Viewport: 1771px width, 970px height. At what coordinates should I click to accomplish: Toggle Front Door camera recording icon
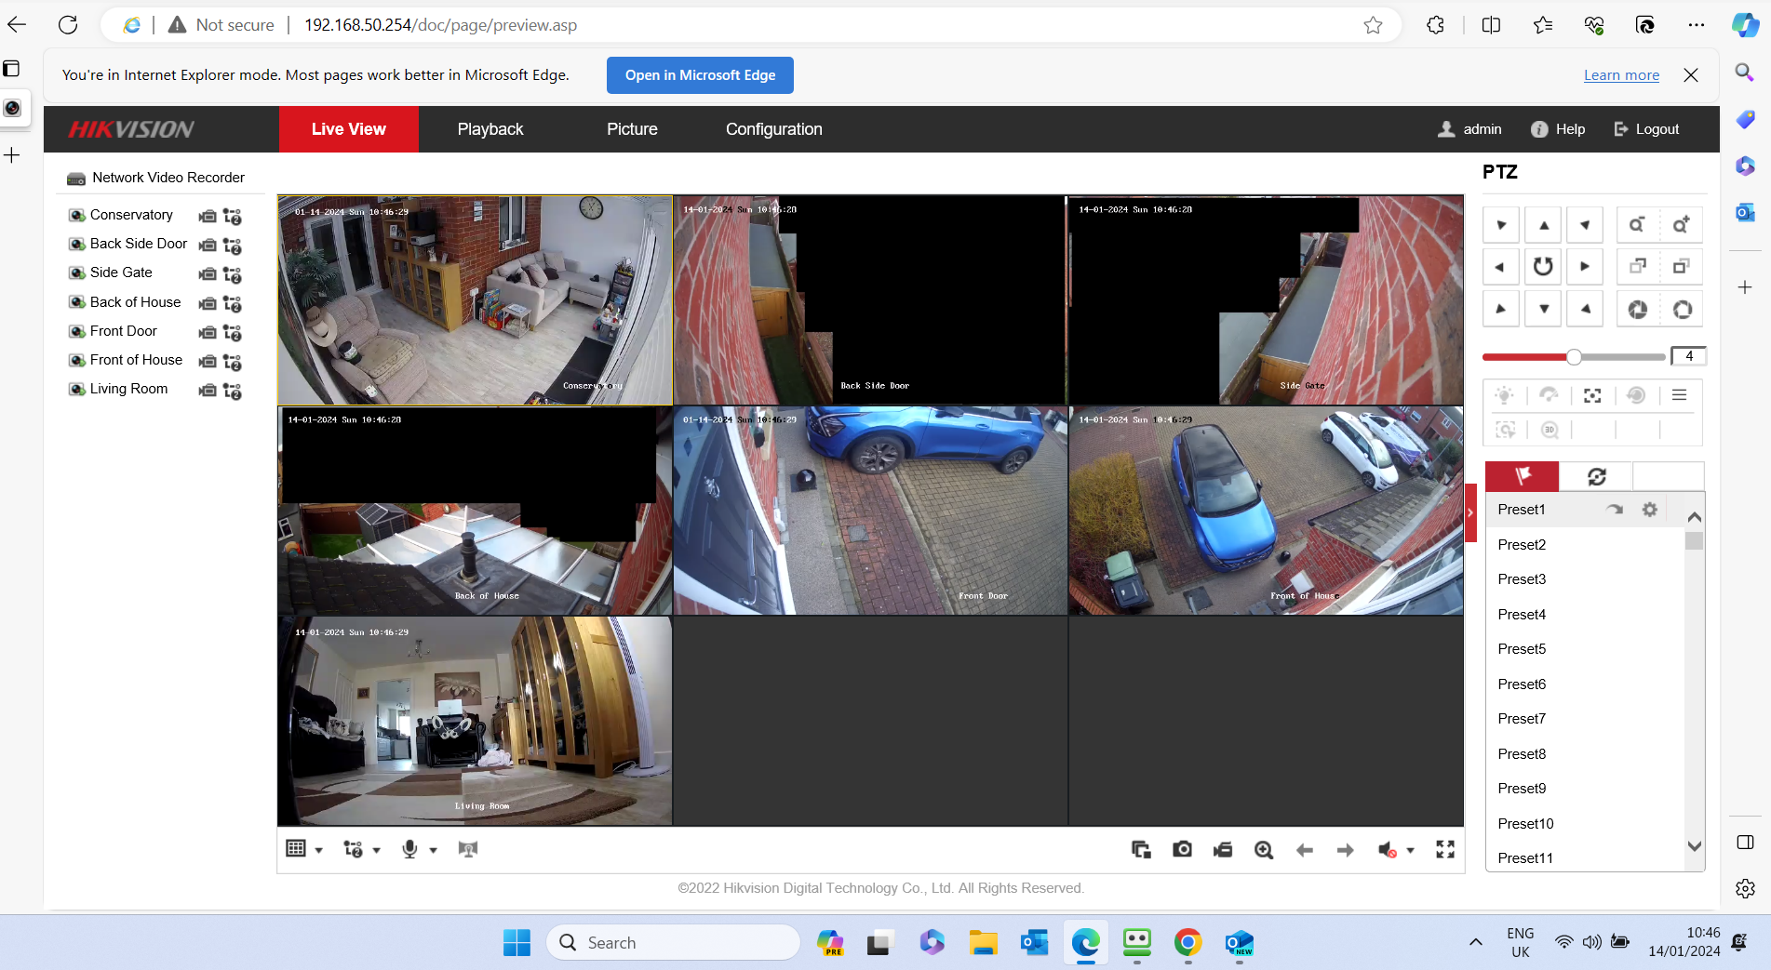coord(208,332)
